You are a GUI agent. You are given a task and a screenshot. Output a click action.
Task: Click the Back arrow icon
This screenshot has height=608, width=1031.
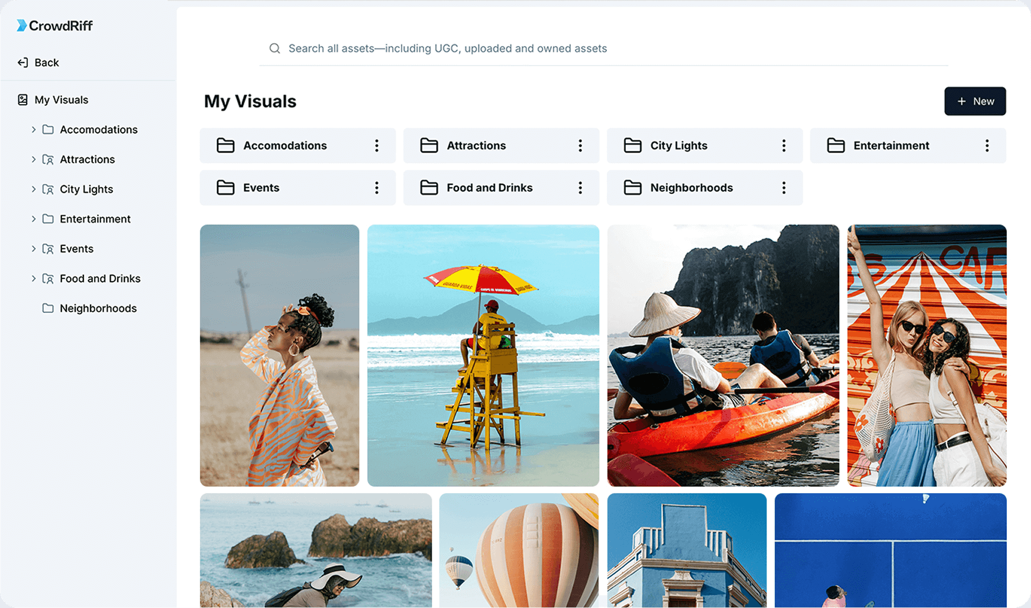[x=22, y=63]
